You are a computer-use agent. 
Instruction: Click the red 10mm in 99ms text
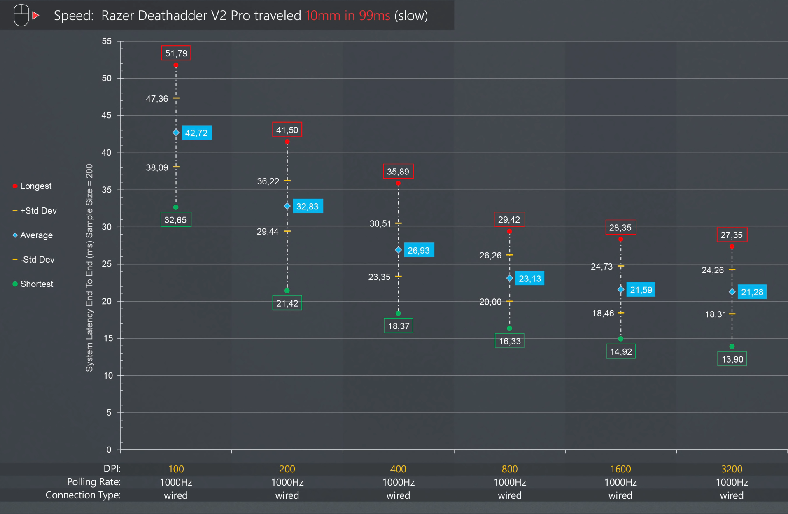pos(347,16)
